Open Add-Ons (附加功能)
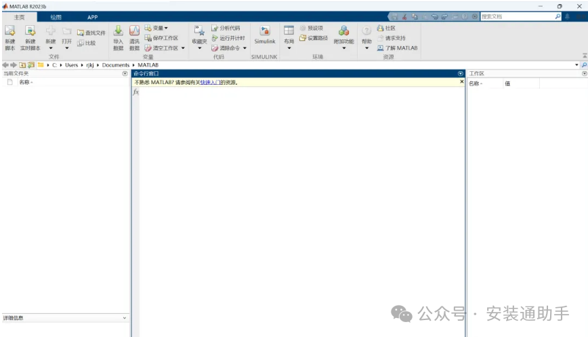 tap(344, 37)
